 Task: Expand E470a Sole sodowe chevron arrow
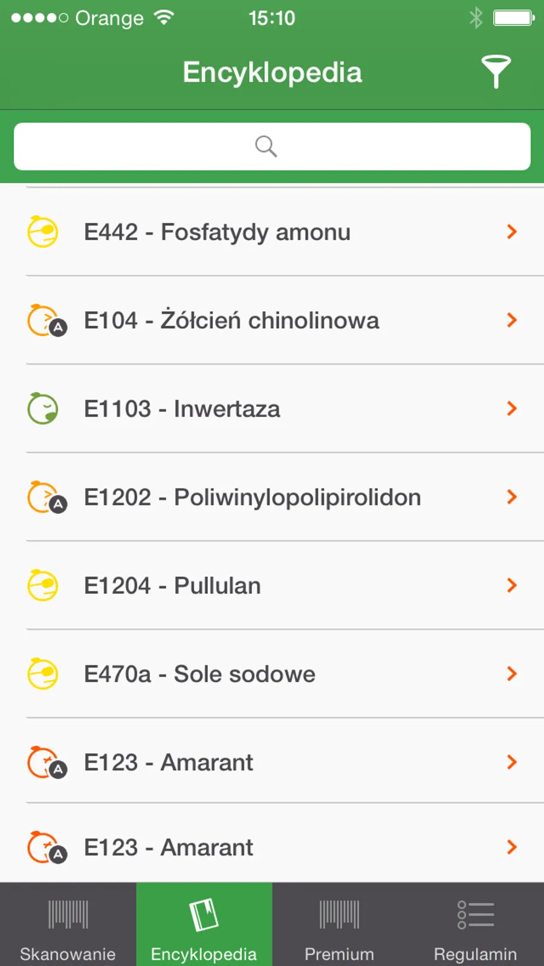(511, 673)
